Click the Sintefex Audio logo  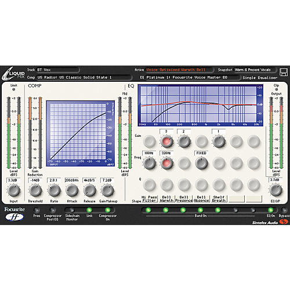(x=270, y=222)
